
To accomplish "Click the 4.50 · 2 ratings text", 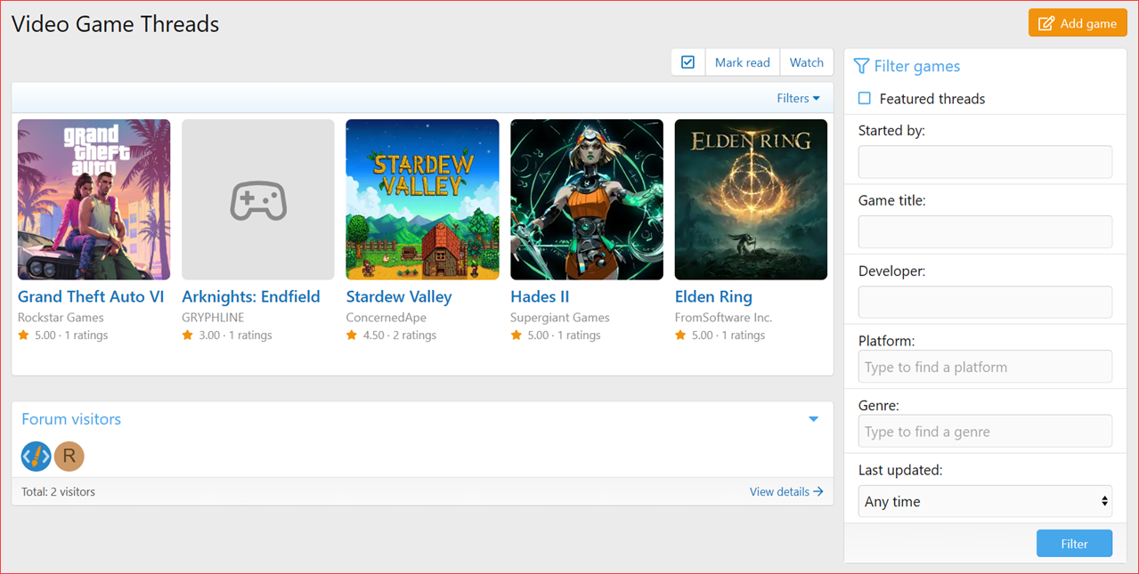I will point(400,336).
